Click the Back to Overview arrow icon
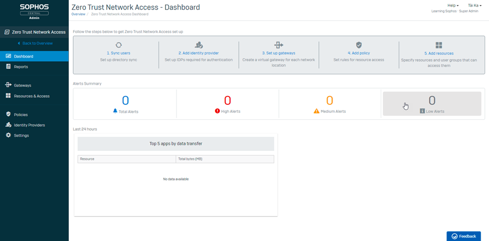Screen dimensions: 489x241 pyautogui.click(x=19, y=43)
